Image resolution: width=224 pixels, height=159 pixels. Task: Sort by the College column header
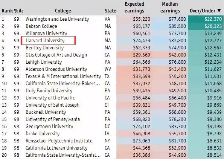[63, 11]
